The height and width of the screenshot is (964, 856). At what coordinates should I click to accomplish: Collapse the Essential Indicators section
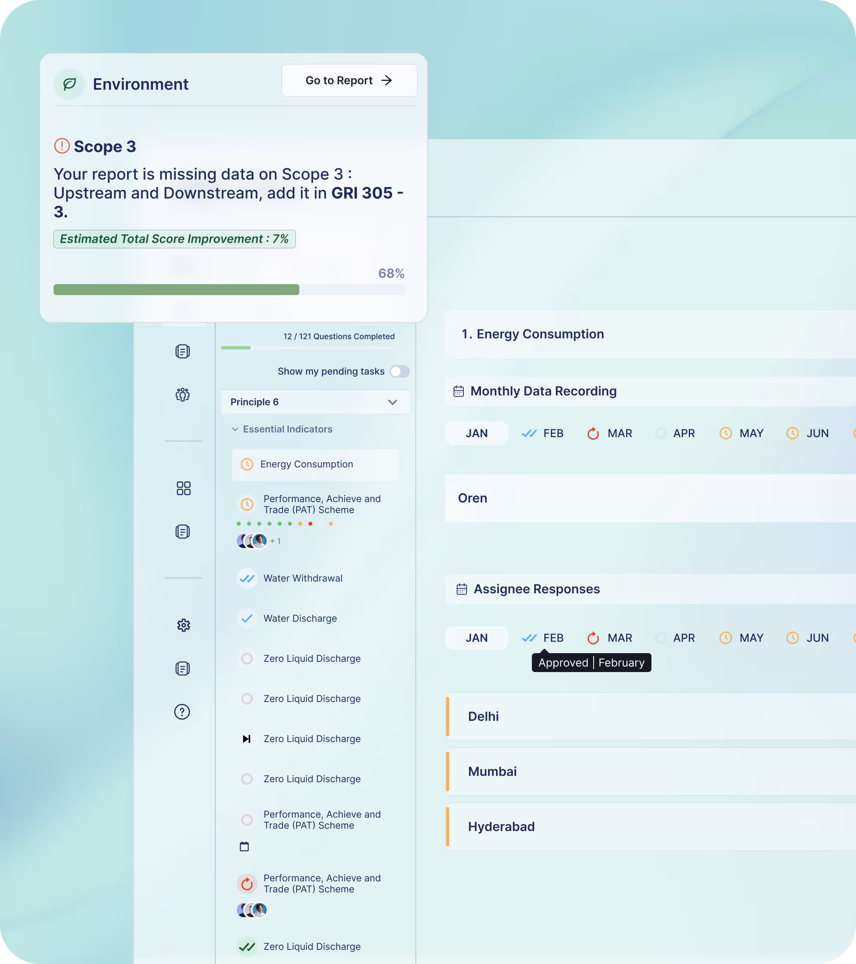click(235, 429)
